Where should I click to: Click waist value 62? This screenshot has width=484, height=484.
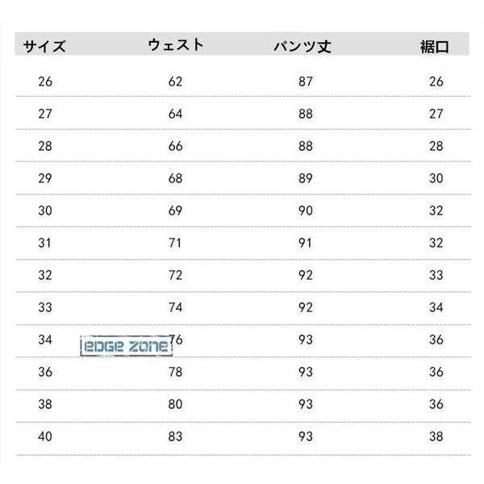click(175, 81)
